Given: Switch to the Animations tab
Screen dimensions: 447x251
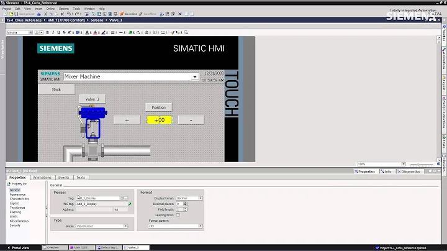Looking at the screenshot, I should point(42,178).
